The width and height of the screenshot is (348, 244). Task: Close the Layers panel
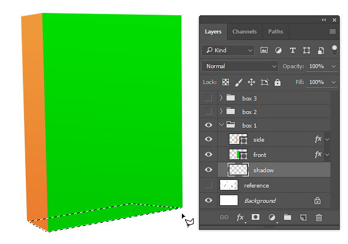click(x=335, y=20)
